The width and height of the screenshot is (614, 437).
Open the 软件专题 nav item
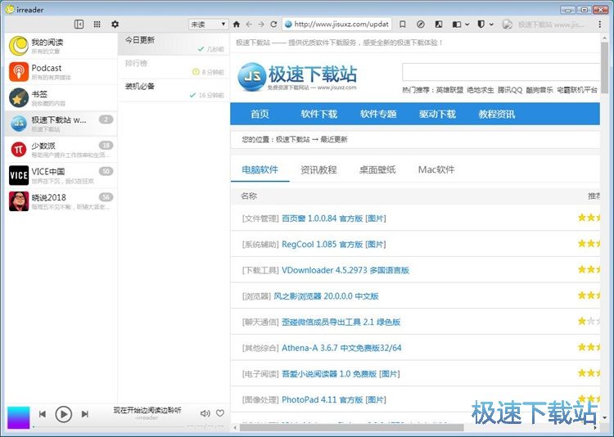(378, 114)
